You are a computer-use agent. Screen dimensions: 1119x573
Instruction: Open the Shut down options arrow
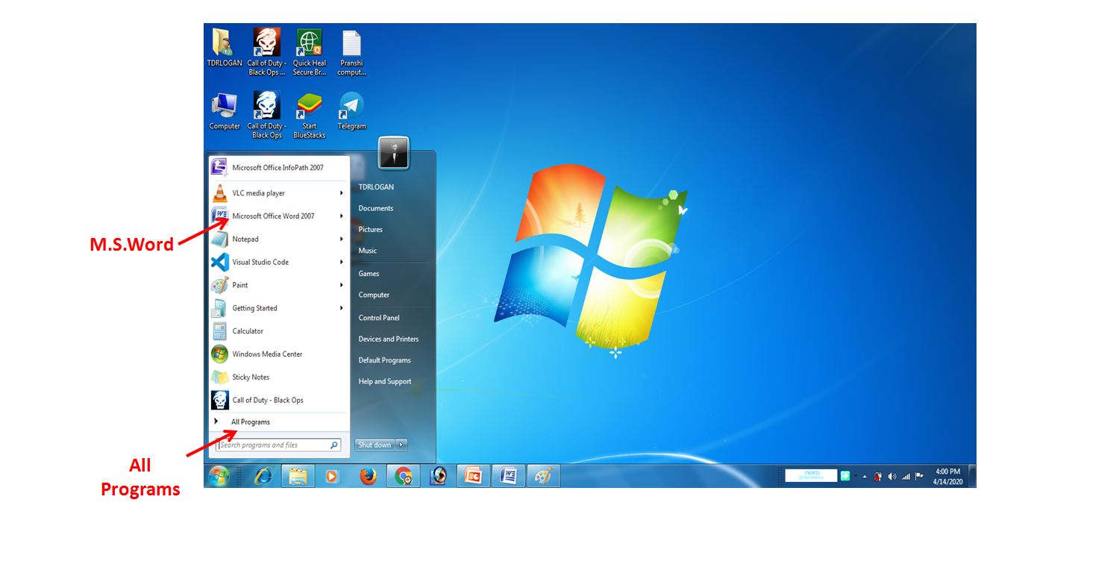pos(401,445)
